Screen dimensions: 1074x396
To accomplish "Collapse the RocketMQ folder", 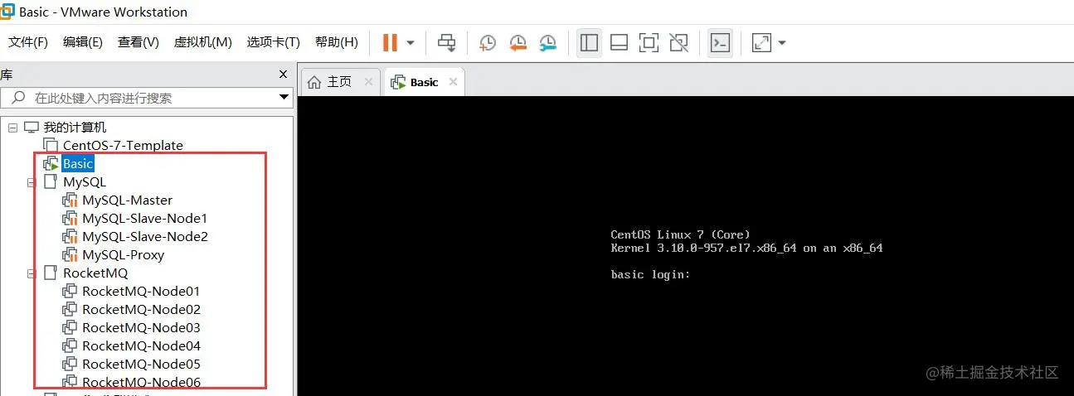I will coord(32,273).
